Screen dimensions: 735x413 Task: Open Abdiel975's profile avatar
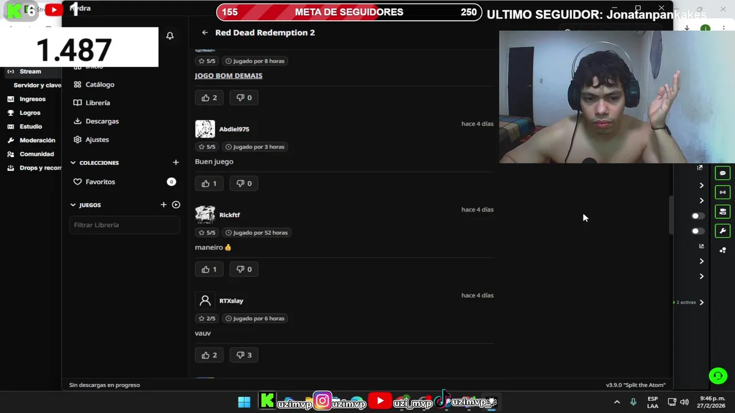pos(205,129)
